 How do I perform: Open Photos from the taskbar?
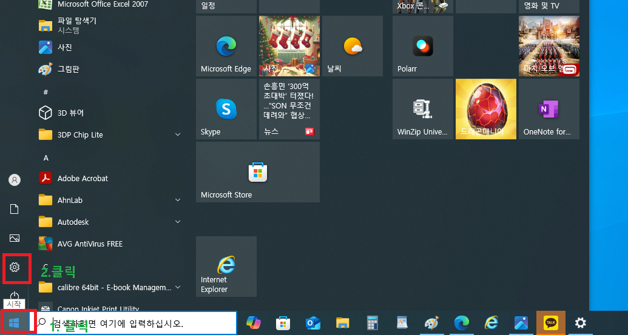(521, 323)
